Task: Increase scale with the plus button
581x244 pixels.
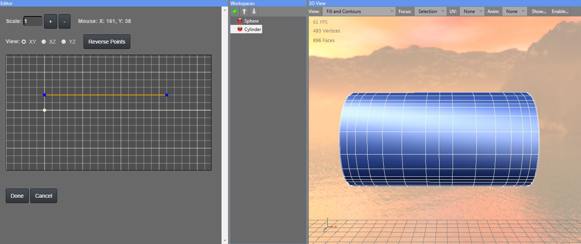Action: (51, 21)
